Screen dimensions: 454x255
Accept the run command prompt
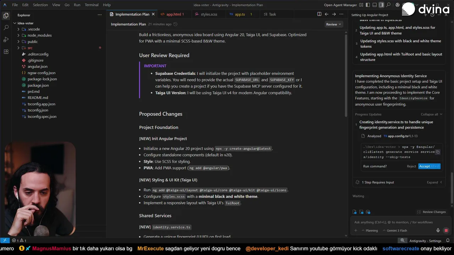point(429,166)
